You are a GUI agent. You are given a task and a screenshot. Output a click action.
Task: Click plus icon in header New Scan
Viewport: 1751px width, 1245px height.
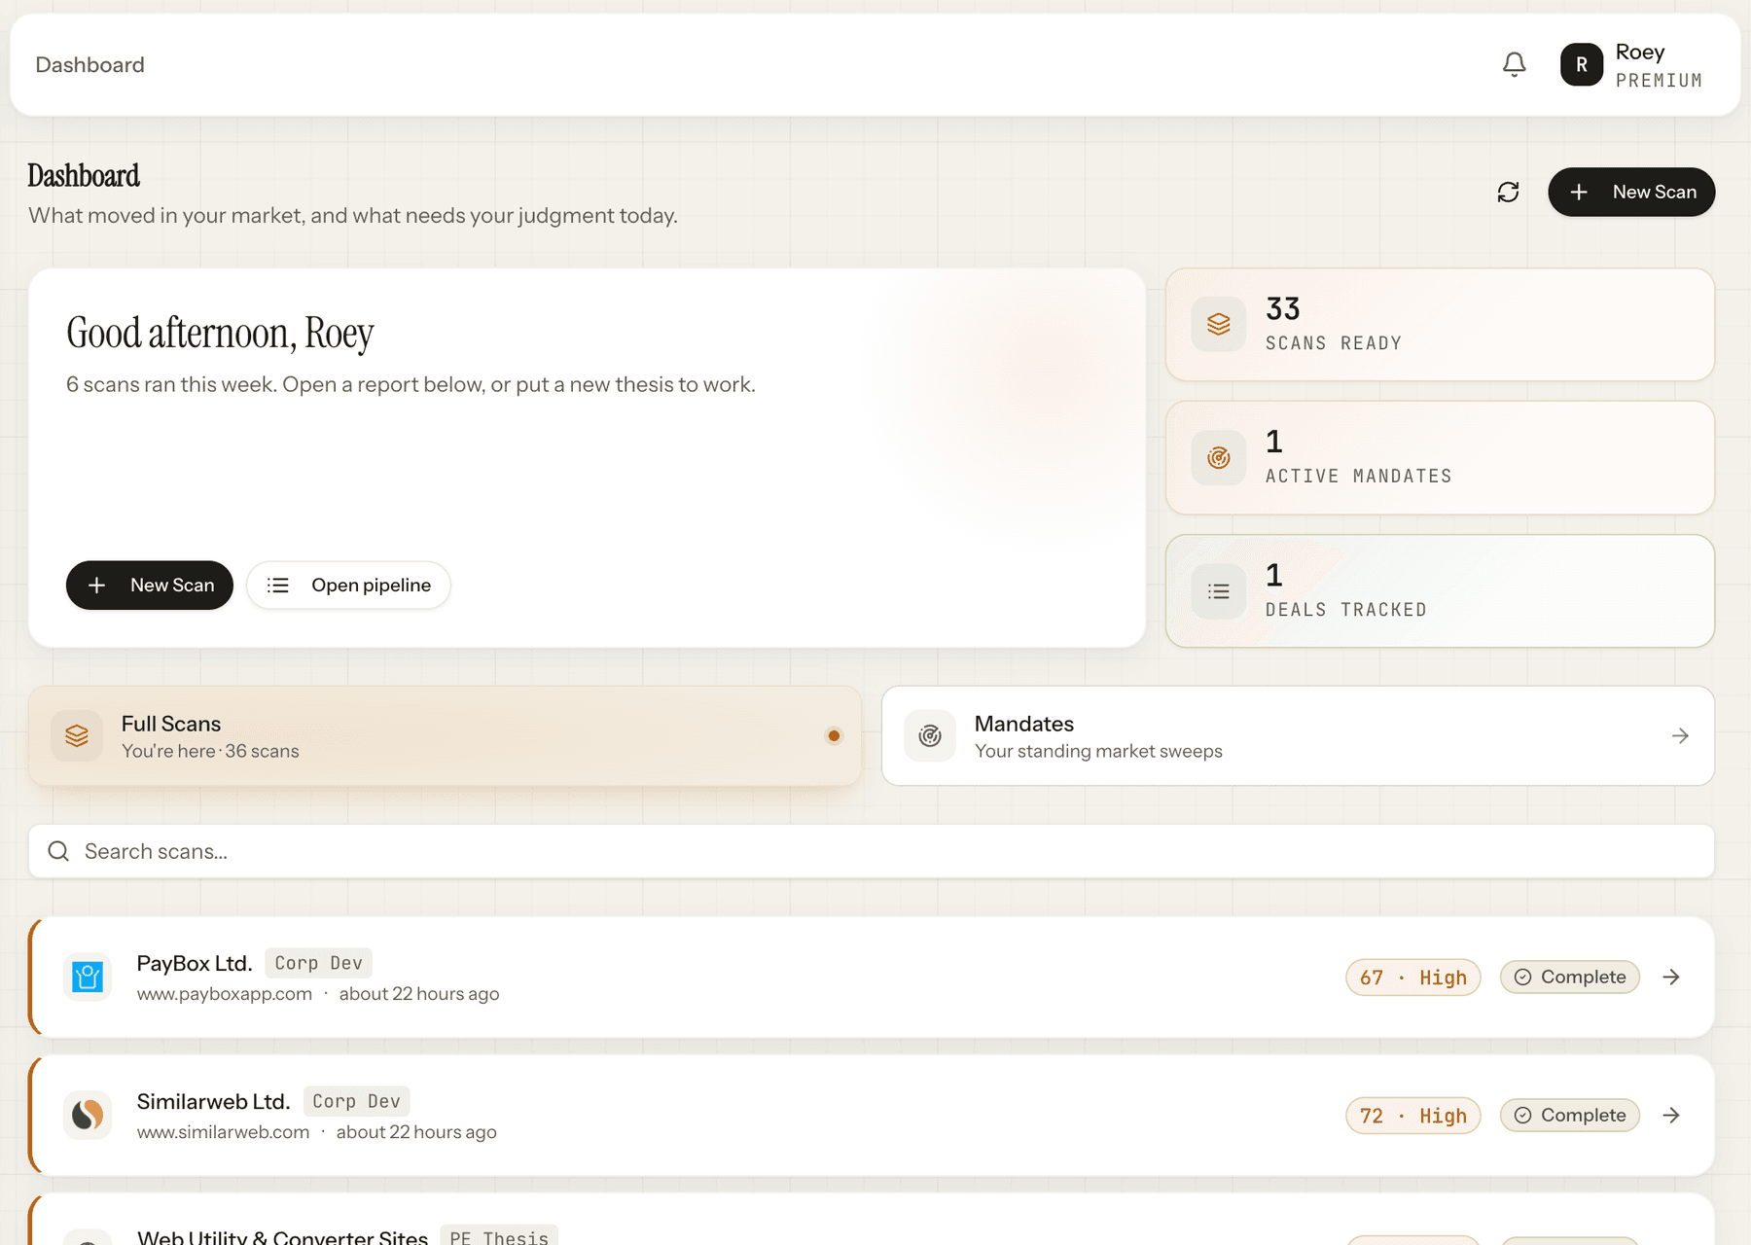click(1579, 192)
